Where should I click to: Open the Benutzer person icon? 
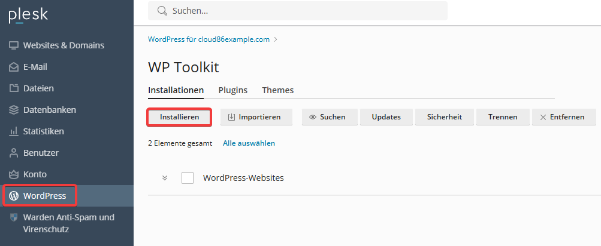(x=14, y=153)
